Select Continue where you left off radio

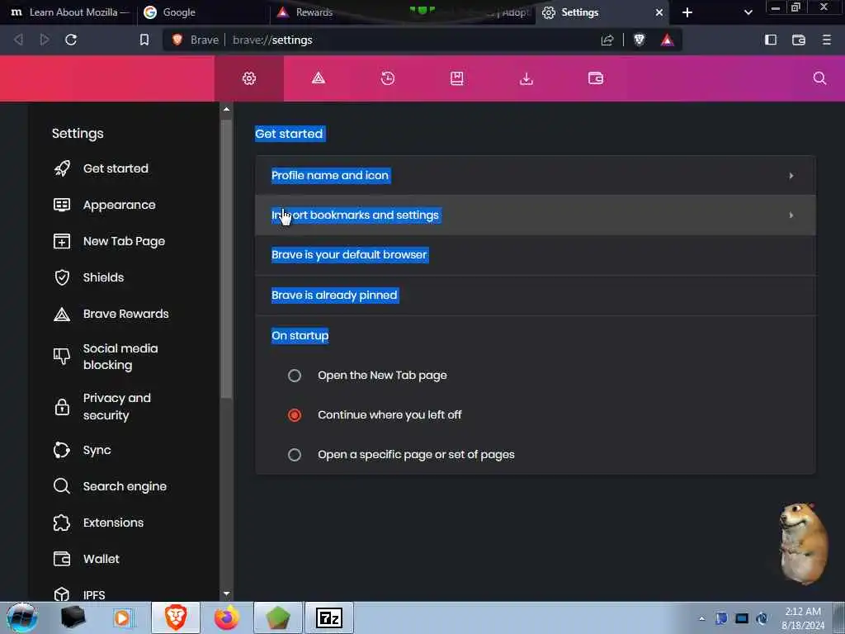point(295,415)
